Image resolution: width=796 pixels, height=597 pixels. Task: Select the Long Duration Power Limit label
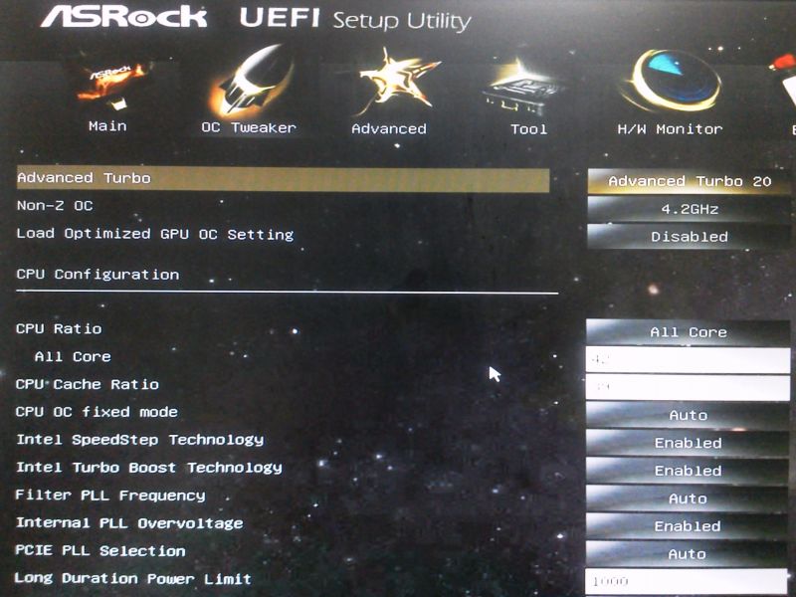coord(133,579)
